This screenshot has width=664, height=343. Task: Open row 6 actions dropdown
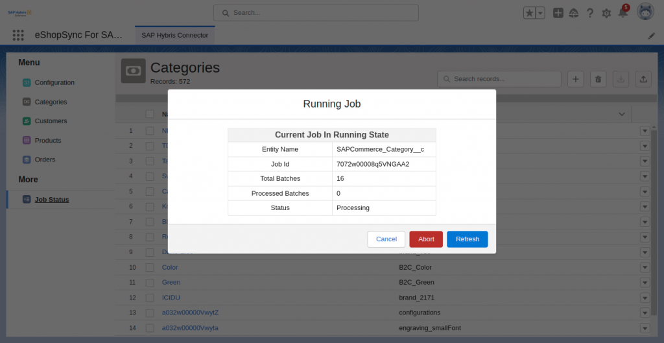coord(645,207)
